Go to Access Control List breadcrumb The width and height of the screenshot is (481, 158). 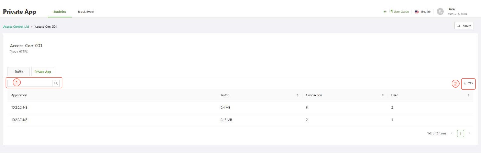click(x=16, y=27)
